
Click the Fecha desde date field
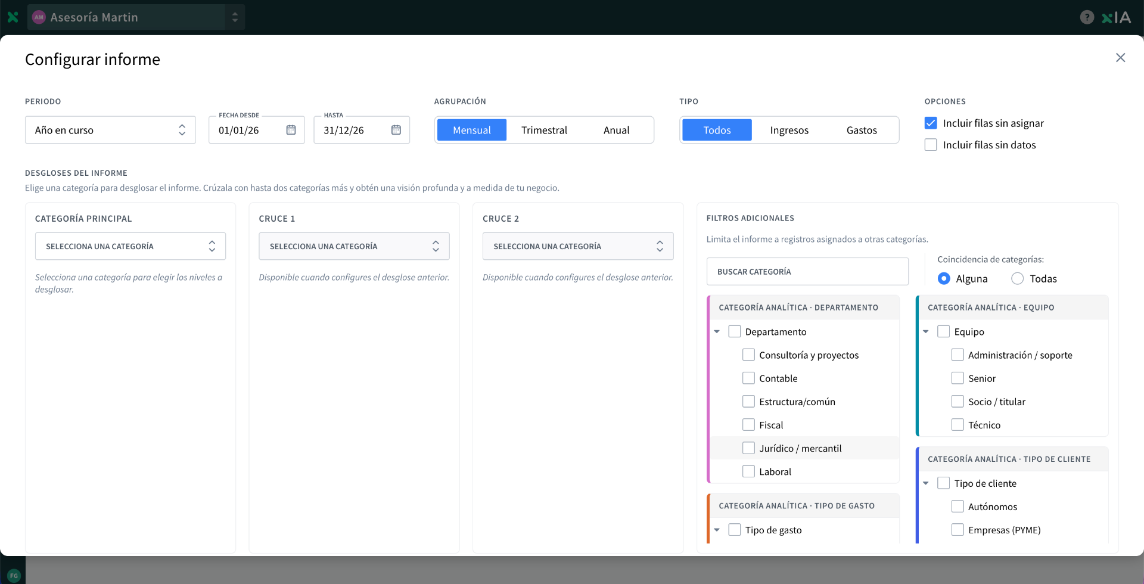[257, 130]
